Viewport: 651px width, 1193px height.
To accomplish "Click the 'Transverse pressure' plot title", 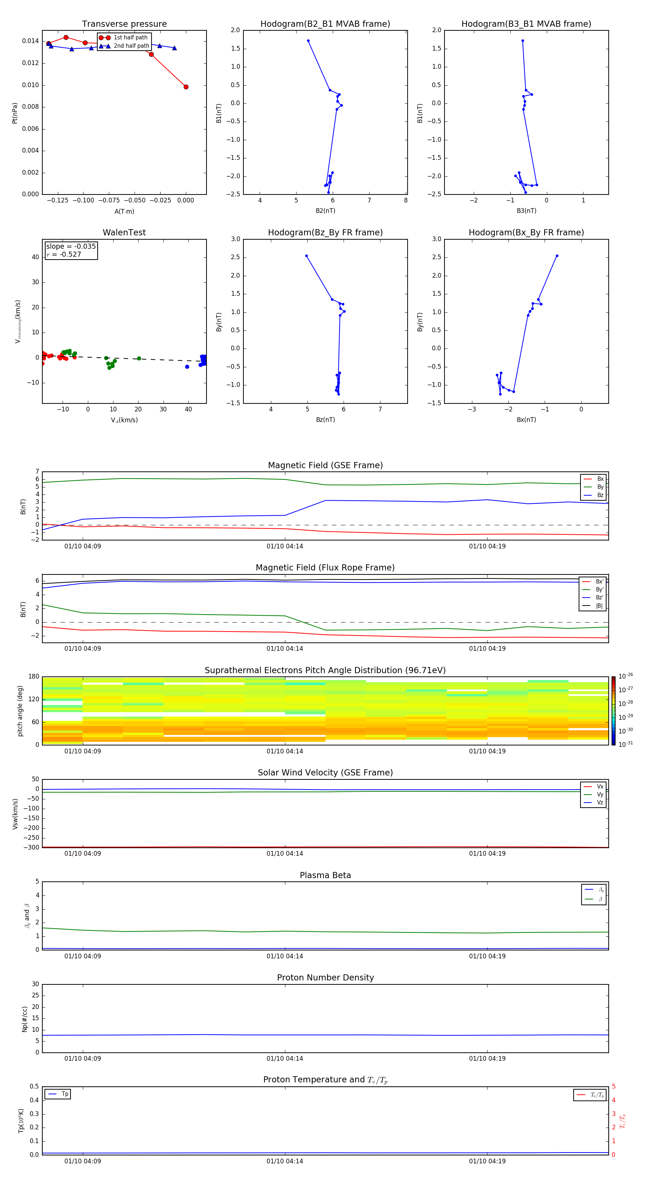I will pos(124,23).
